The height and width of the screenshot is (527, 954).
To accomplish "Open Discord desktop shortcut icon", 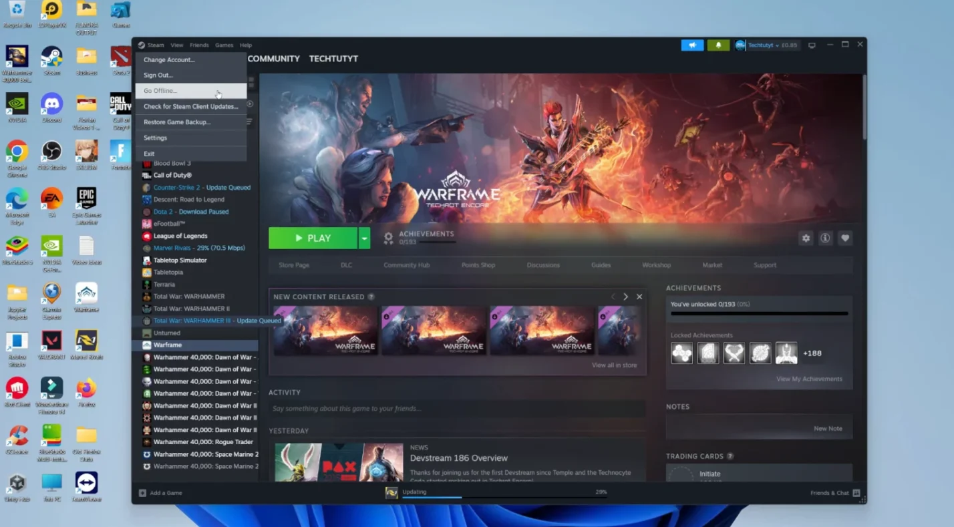I will pos(51,104).
